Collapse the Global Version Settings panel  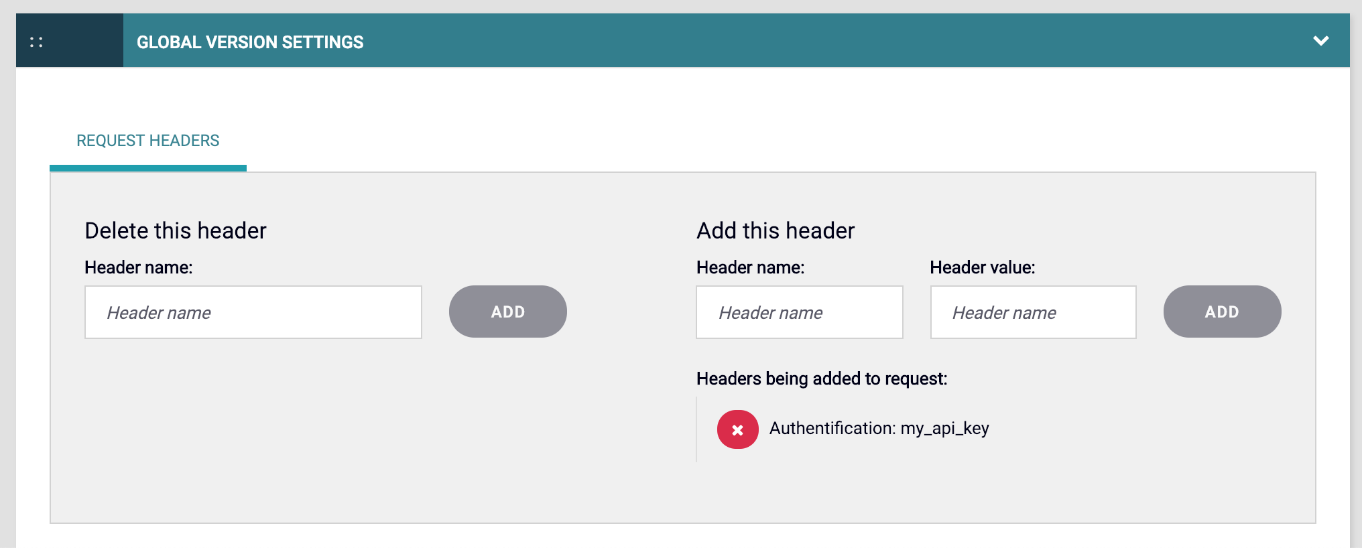click(x=1320, y=41)
